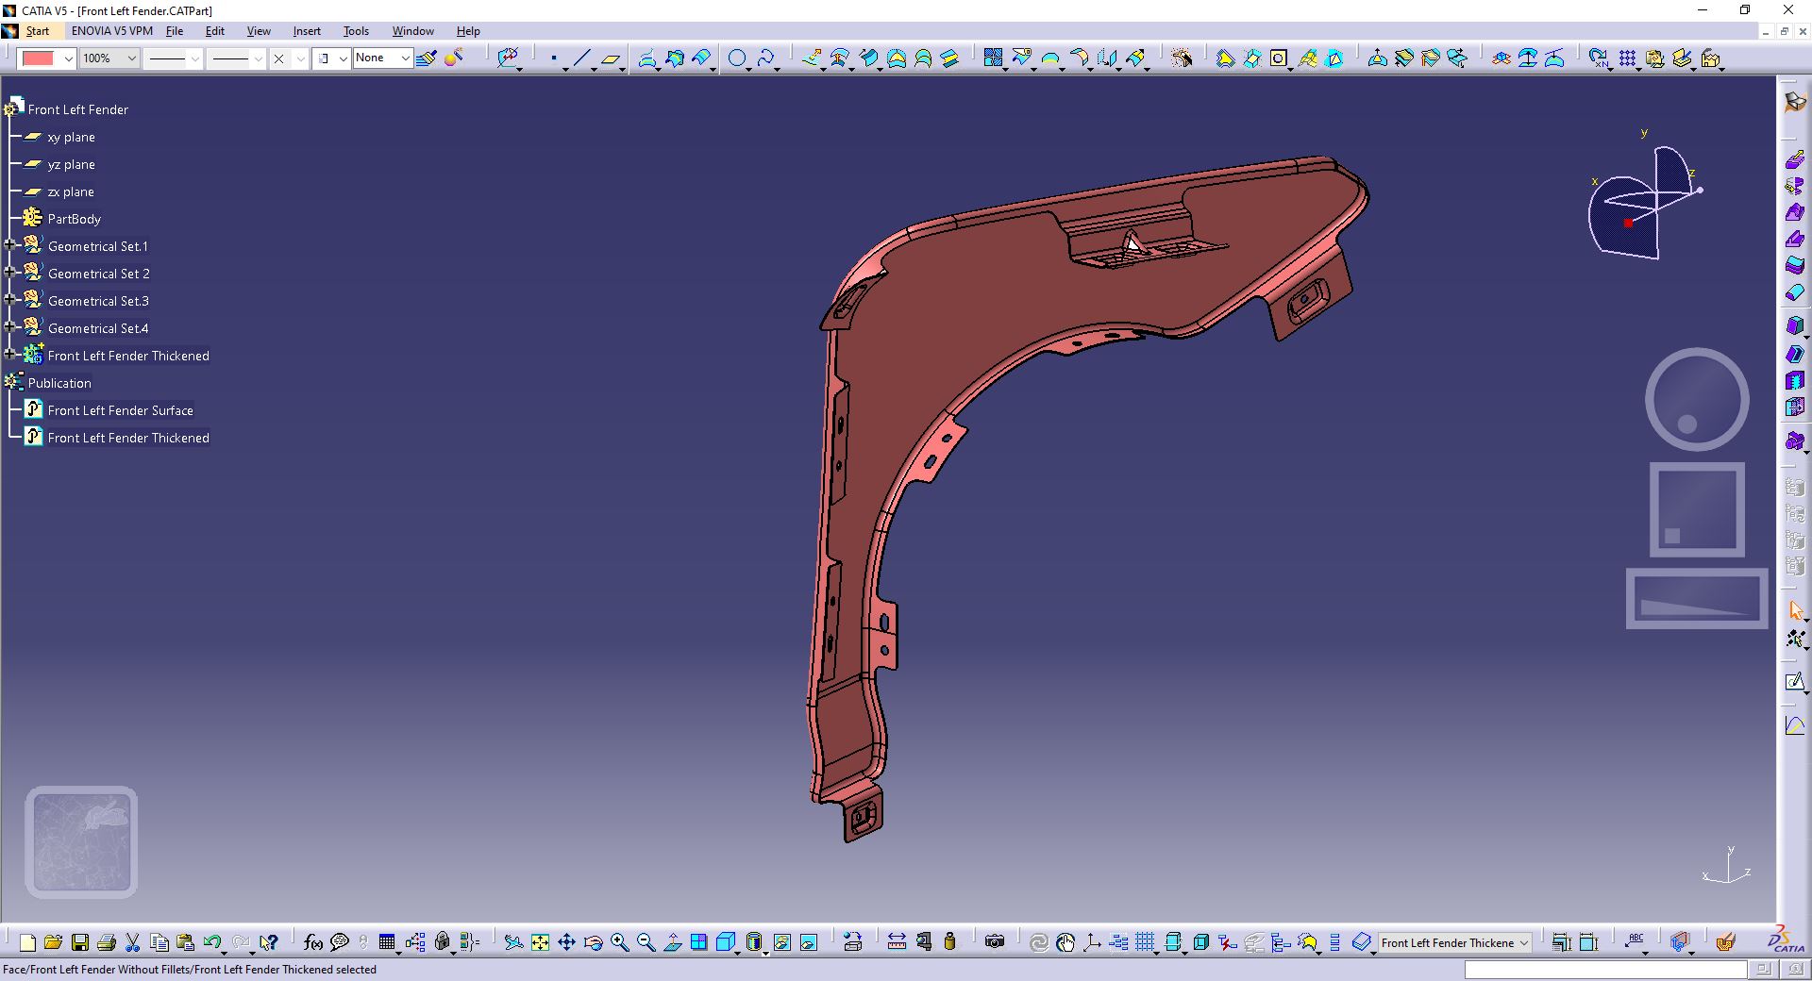Click the New document icon
This screenshot has width=1812, height=981.
click(x=27, y=942)
